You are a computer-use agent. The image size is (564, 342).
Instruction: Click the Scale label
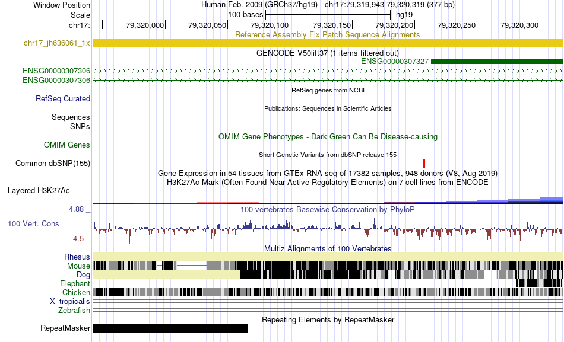point(80,15)
